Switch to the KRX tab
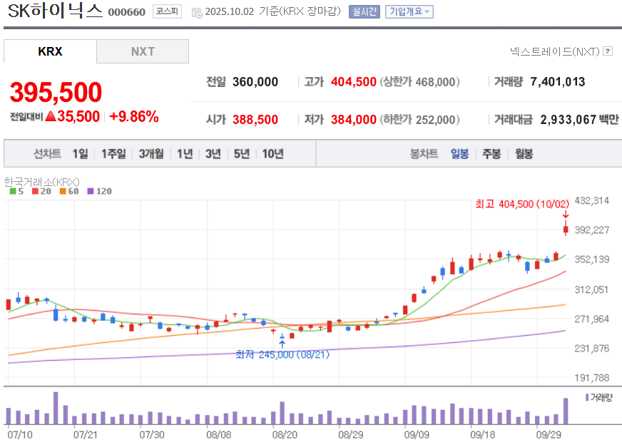 50,51
